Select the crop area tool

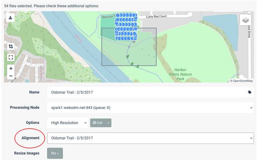11,47
